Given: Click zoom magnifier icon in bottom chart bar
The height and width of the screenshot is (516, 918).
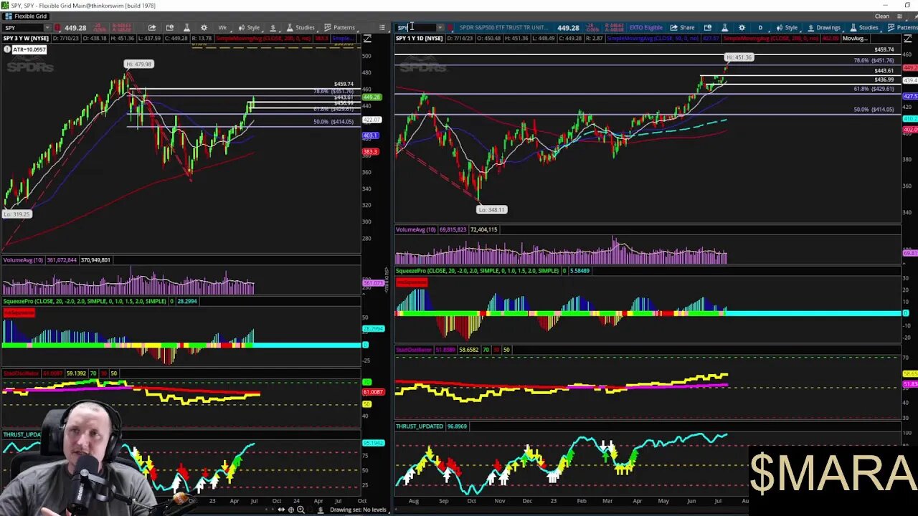Looking at the screenshot, I should point(301,510).
